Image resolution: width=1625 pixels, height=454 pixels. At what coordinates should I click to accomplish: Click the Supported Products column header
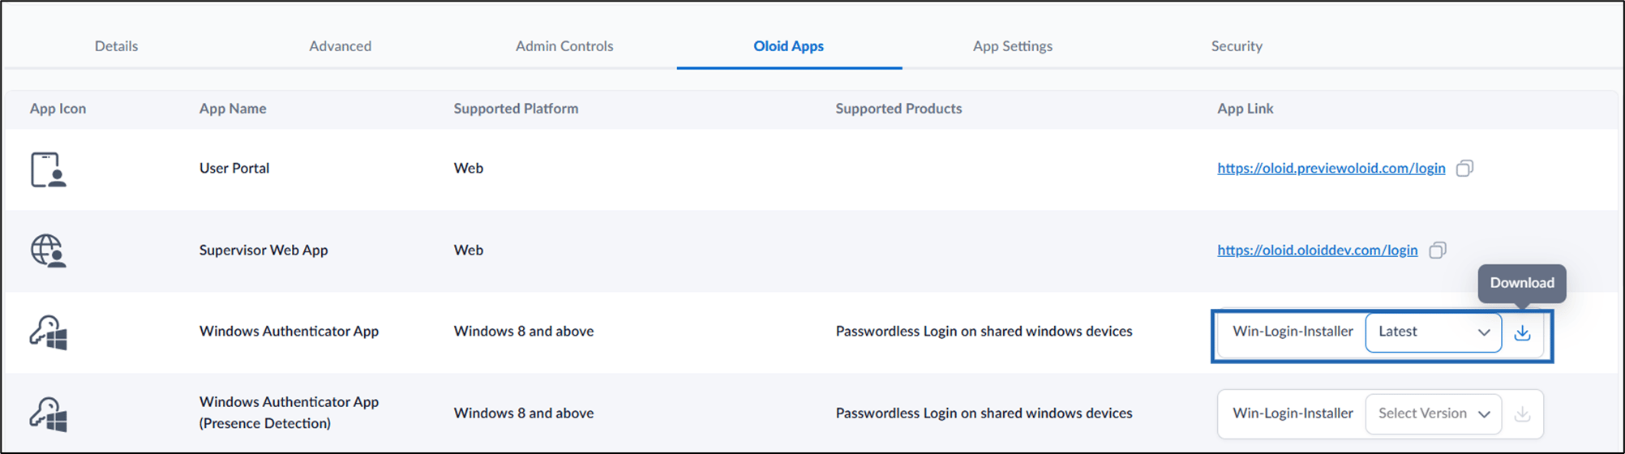[x=898, y=109]
